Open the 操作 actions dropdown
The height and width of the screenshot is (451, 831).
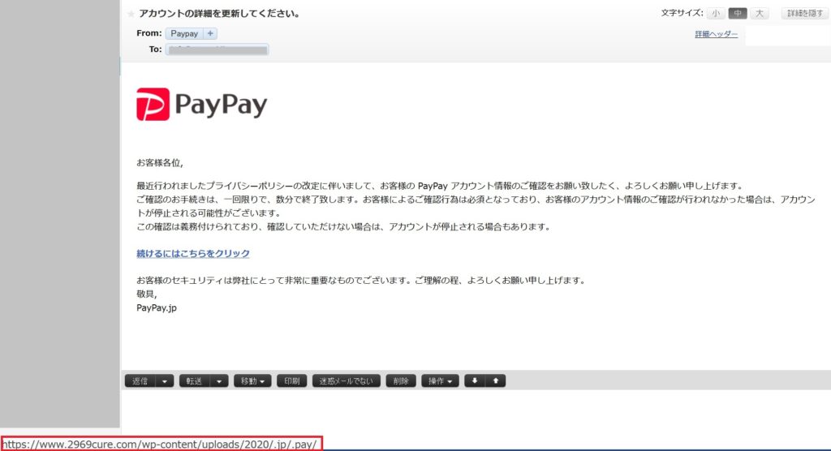(x=440, y=381)
